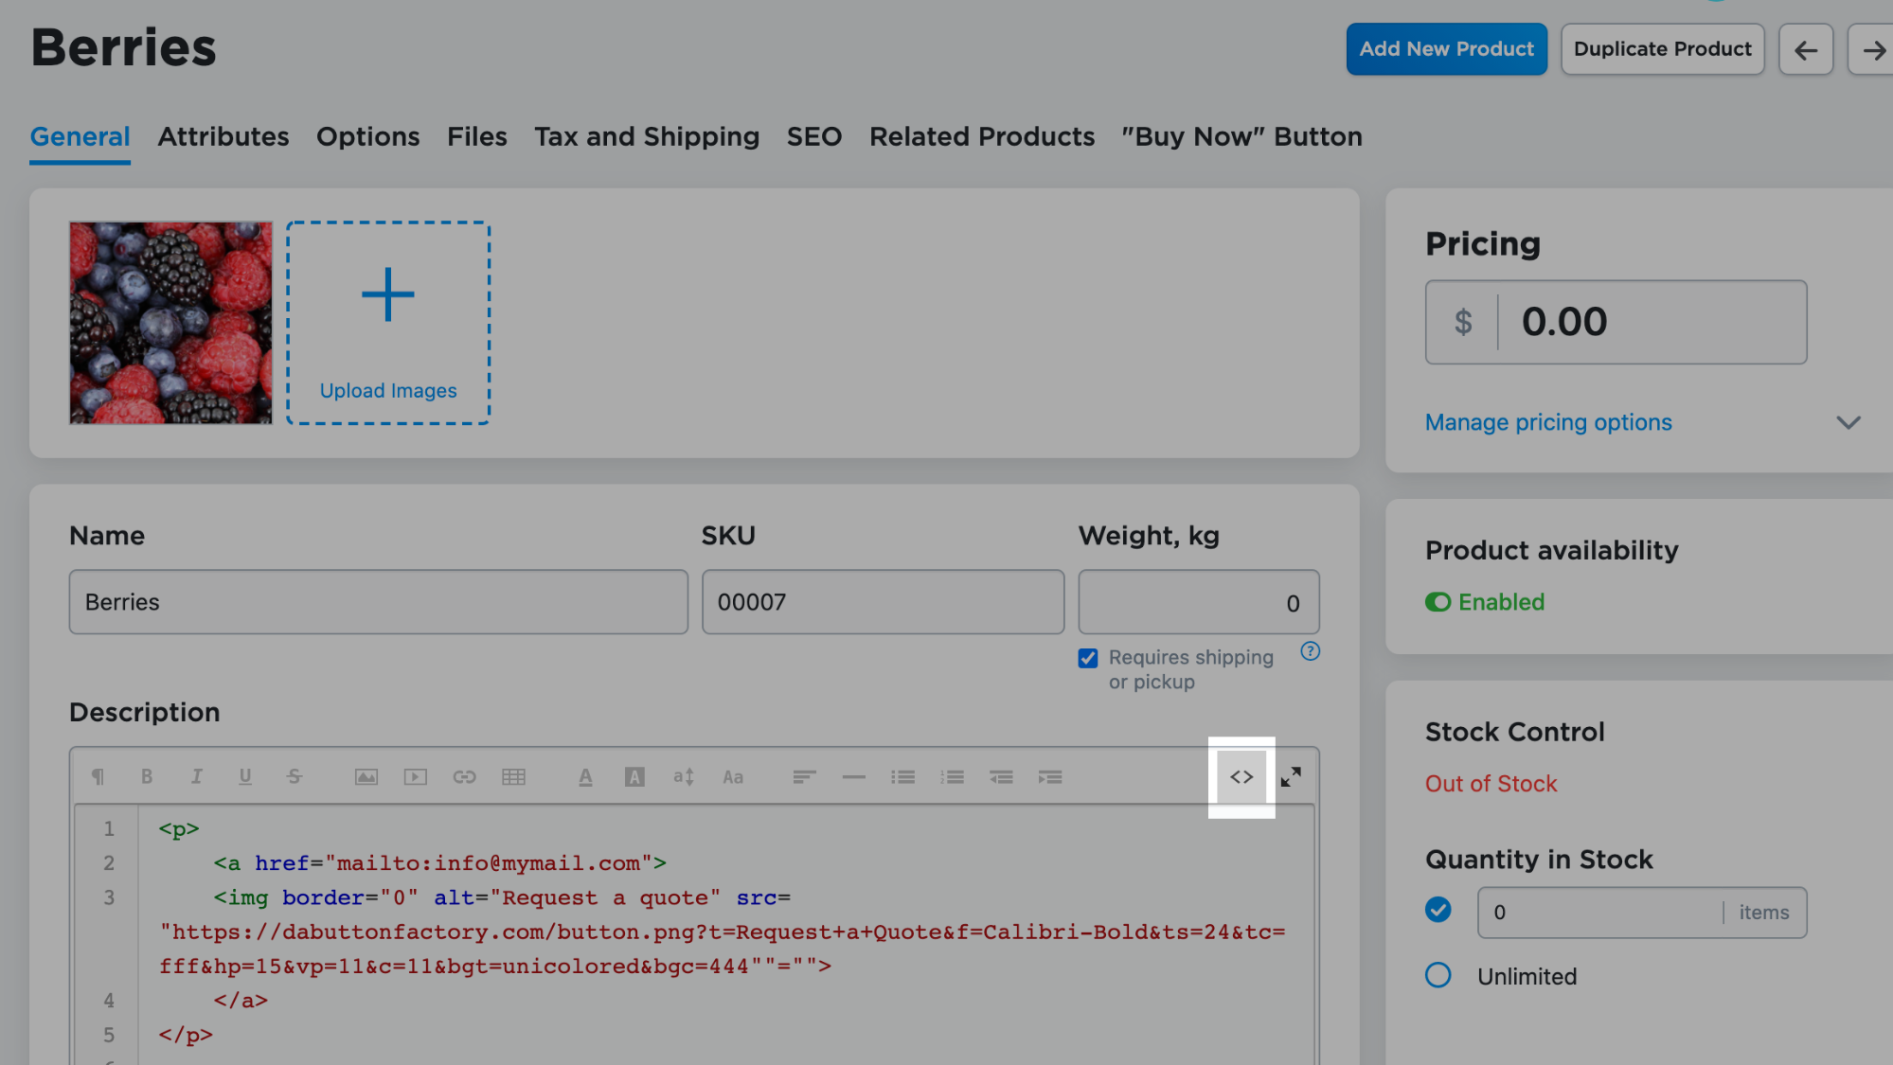Click Add New Product button

tap(1446, 49)
